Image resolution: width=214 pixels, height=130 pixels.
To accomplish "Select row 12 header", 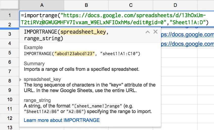I will point(10,118).
